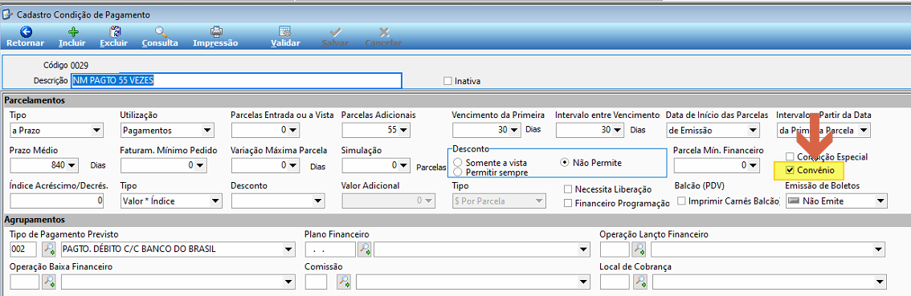Select Somente a vista discount option

[458, 163]
